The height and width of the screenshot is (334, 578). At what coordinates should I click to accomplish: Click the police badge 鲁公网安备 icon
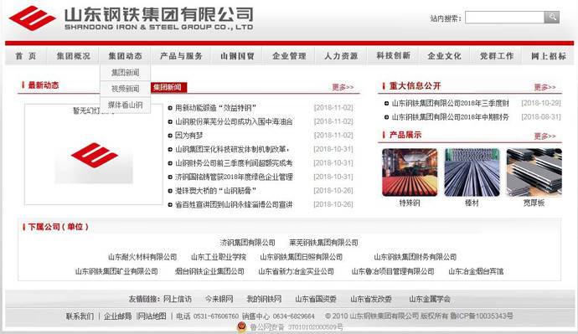click(241, 327)
